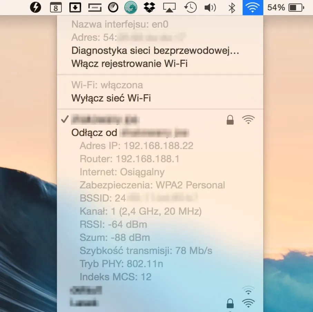The height and width of the screenshot is (312, 313).
Task: Click the 54% battery indicator
Action: pos(286,8)
